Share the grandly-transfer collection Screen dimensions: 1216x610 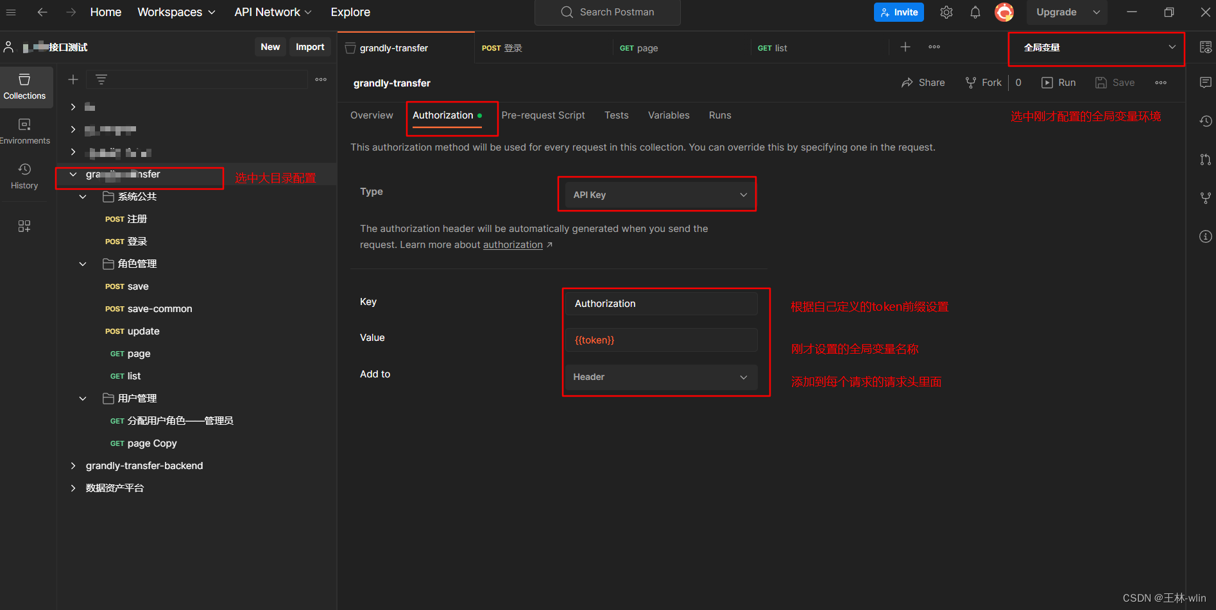point(923,83)
